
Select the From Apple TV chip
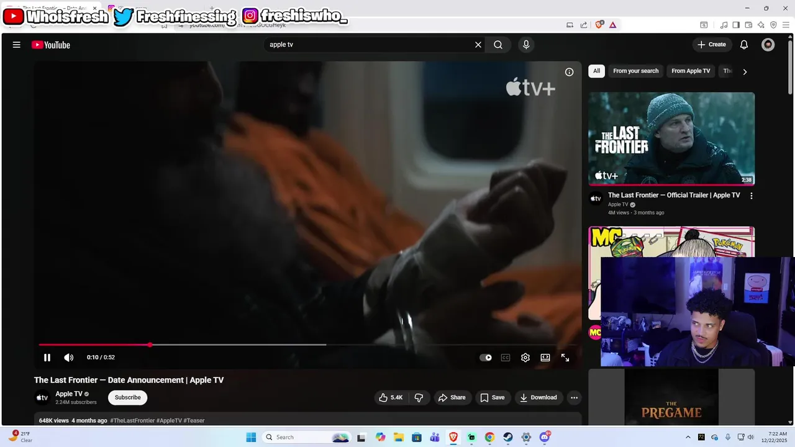coord(691,71)
